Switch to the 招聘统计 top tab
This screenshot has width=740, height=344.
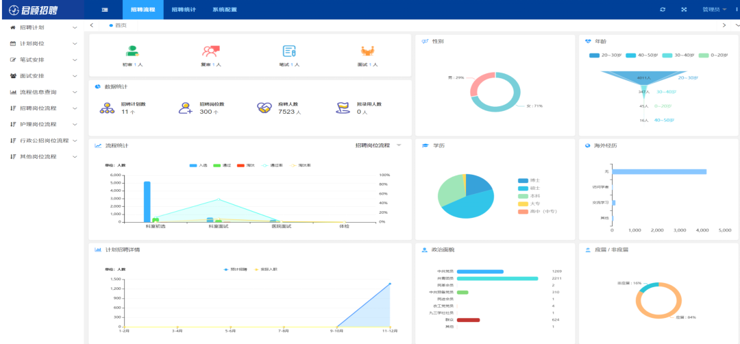pos(183,10)
